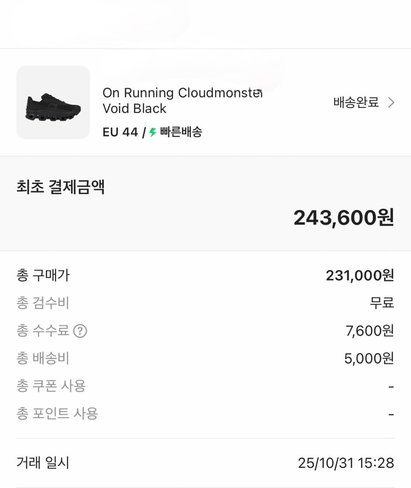Click the 최초 결제금액 heading
Viewport: 411px width, 488px height.
[61, 187]
